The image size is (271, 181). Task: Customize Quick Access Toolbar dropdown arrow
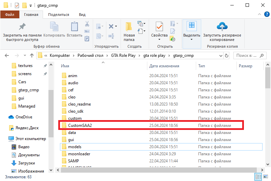pos(30,6)
